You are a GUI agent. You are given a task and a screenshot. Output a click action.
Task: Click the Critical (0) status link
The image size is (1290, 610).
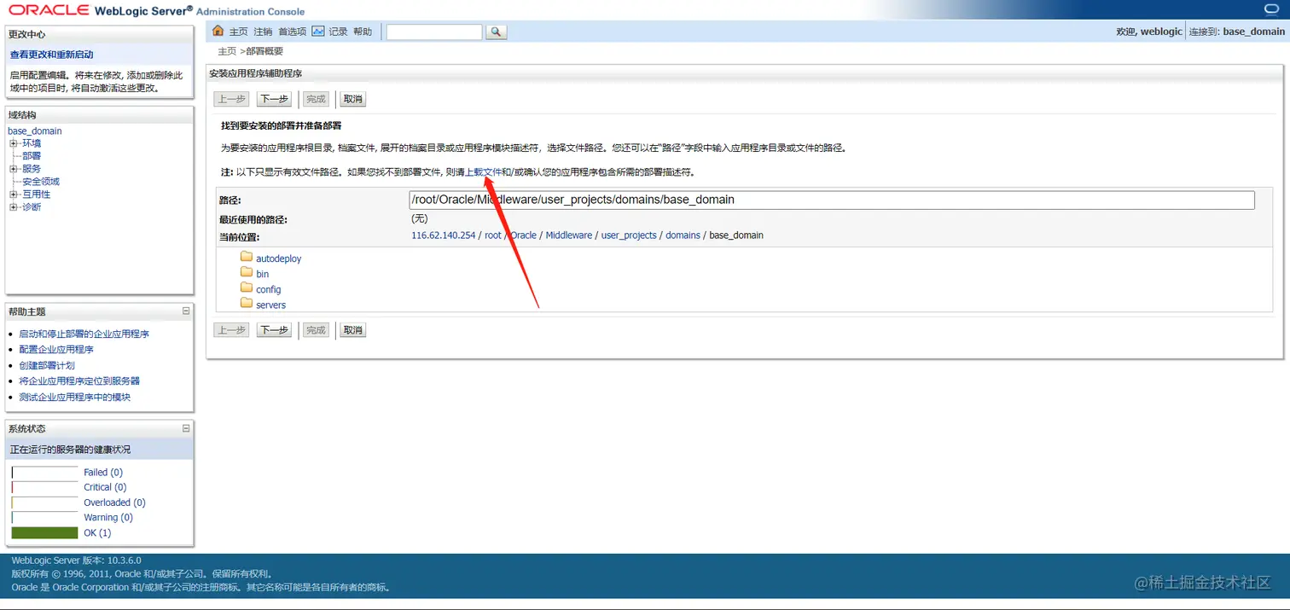[x=105, y=487]
